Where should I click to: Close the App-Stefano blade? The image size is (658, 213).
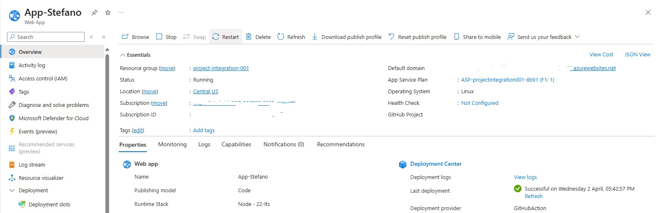click(648, 12)
